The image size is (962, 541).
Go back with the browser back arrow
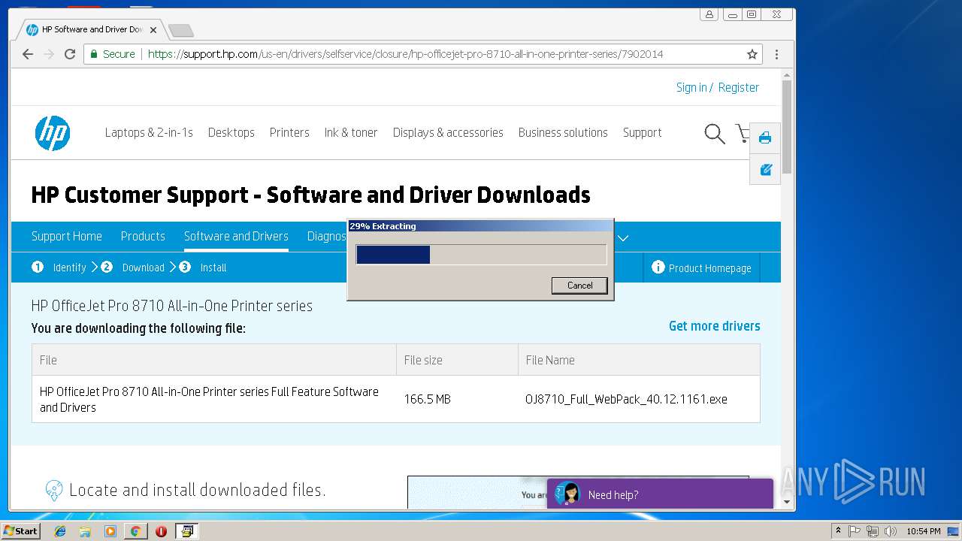pos(28,54)
